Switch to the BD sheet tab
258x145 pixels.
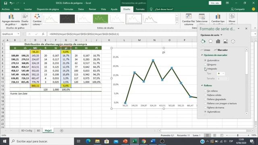click(x=39, y=130)
